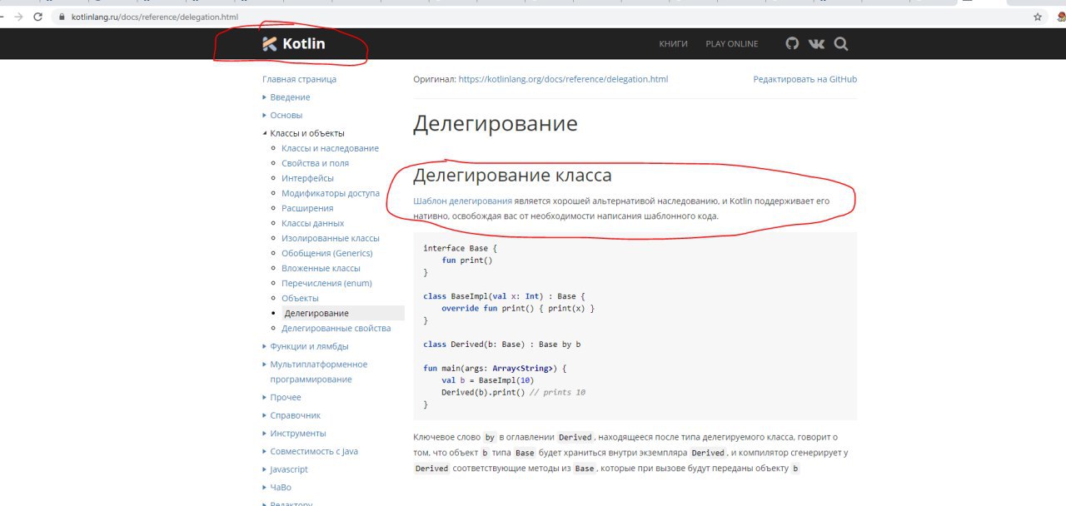Click code line interface Base {
1066x506 pixels.
461,248
